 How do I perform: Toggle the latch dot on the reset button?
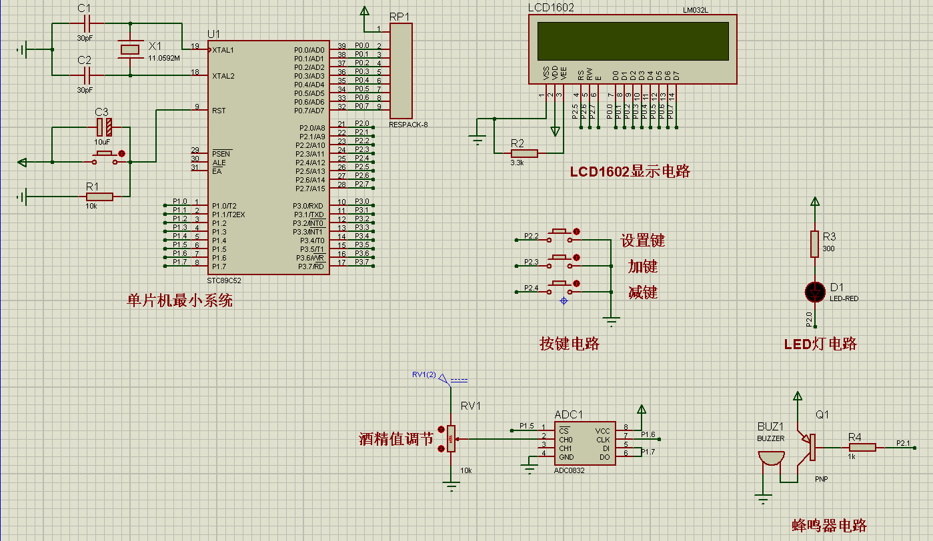121,153
